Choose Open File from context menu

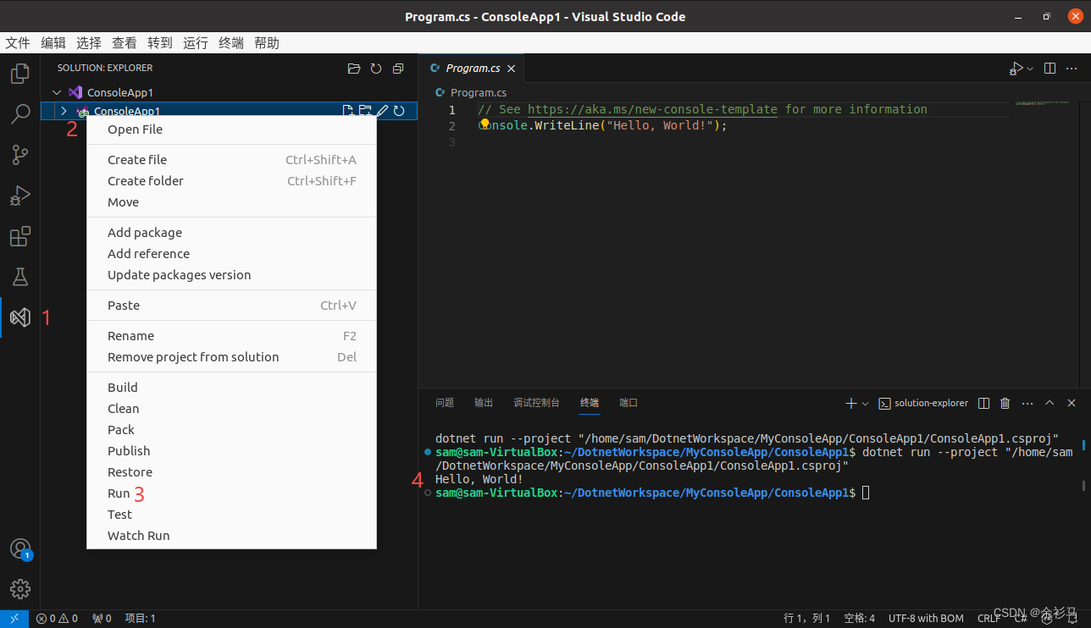(231, 129)
